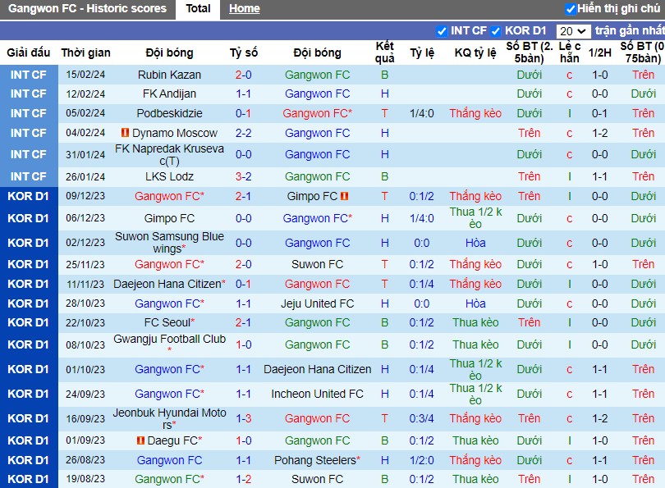Open Jeju United FC team link
Screen dimensions: 665x488
tap(317, 303)
